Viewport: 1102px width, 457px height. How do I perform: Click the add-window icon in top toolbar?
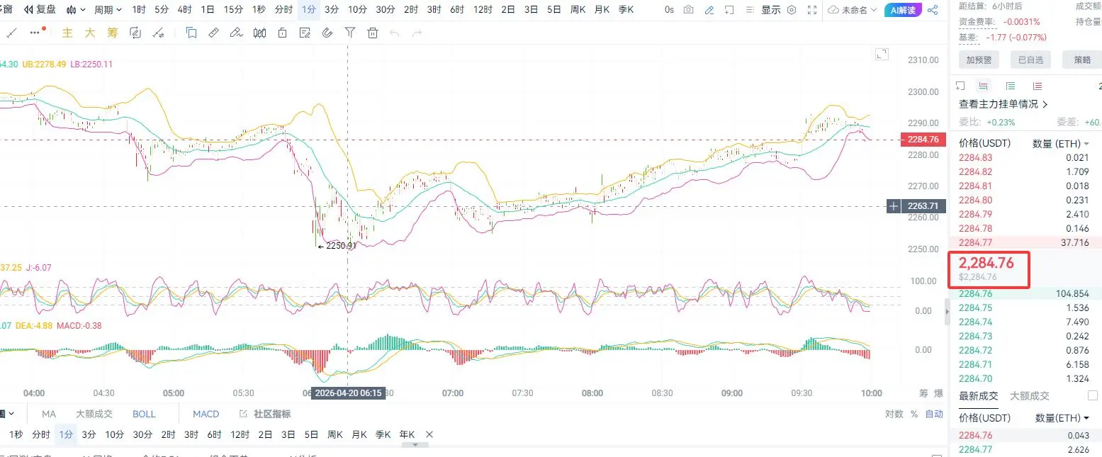[x=731, y=10]
